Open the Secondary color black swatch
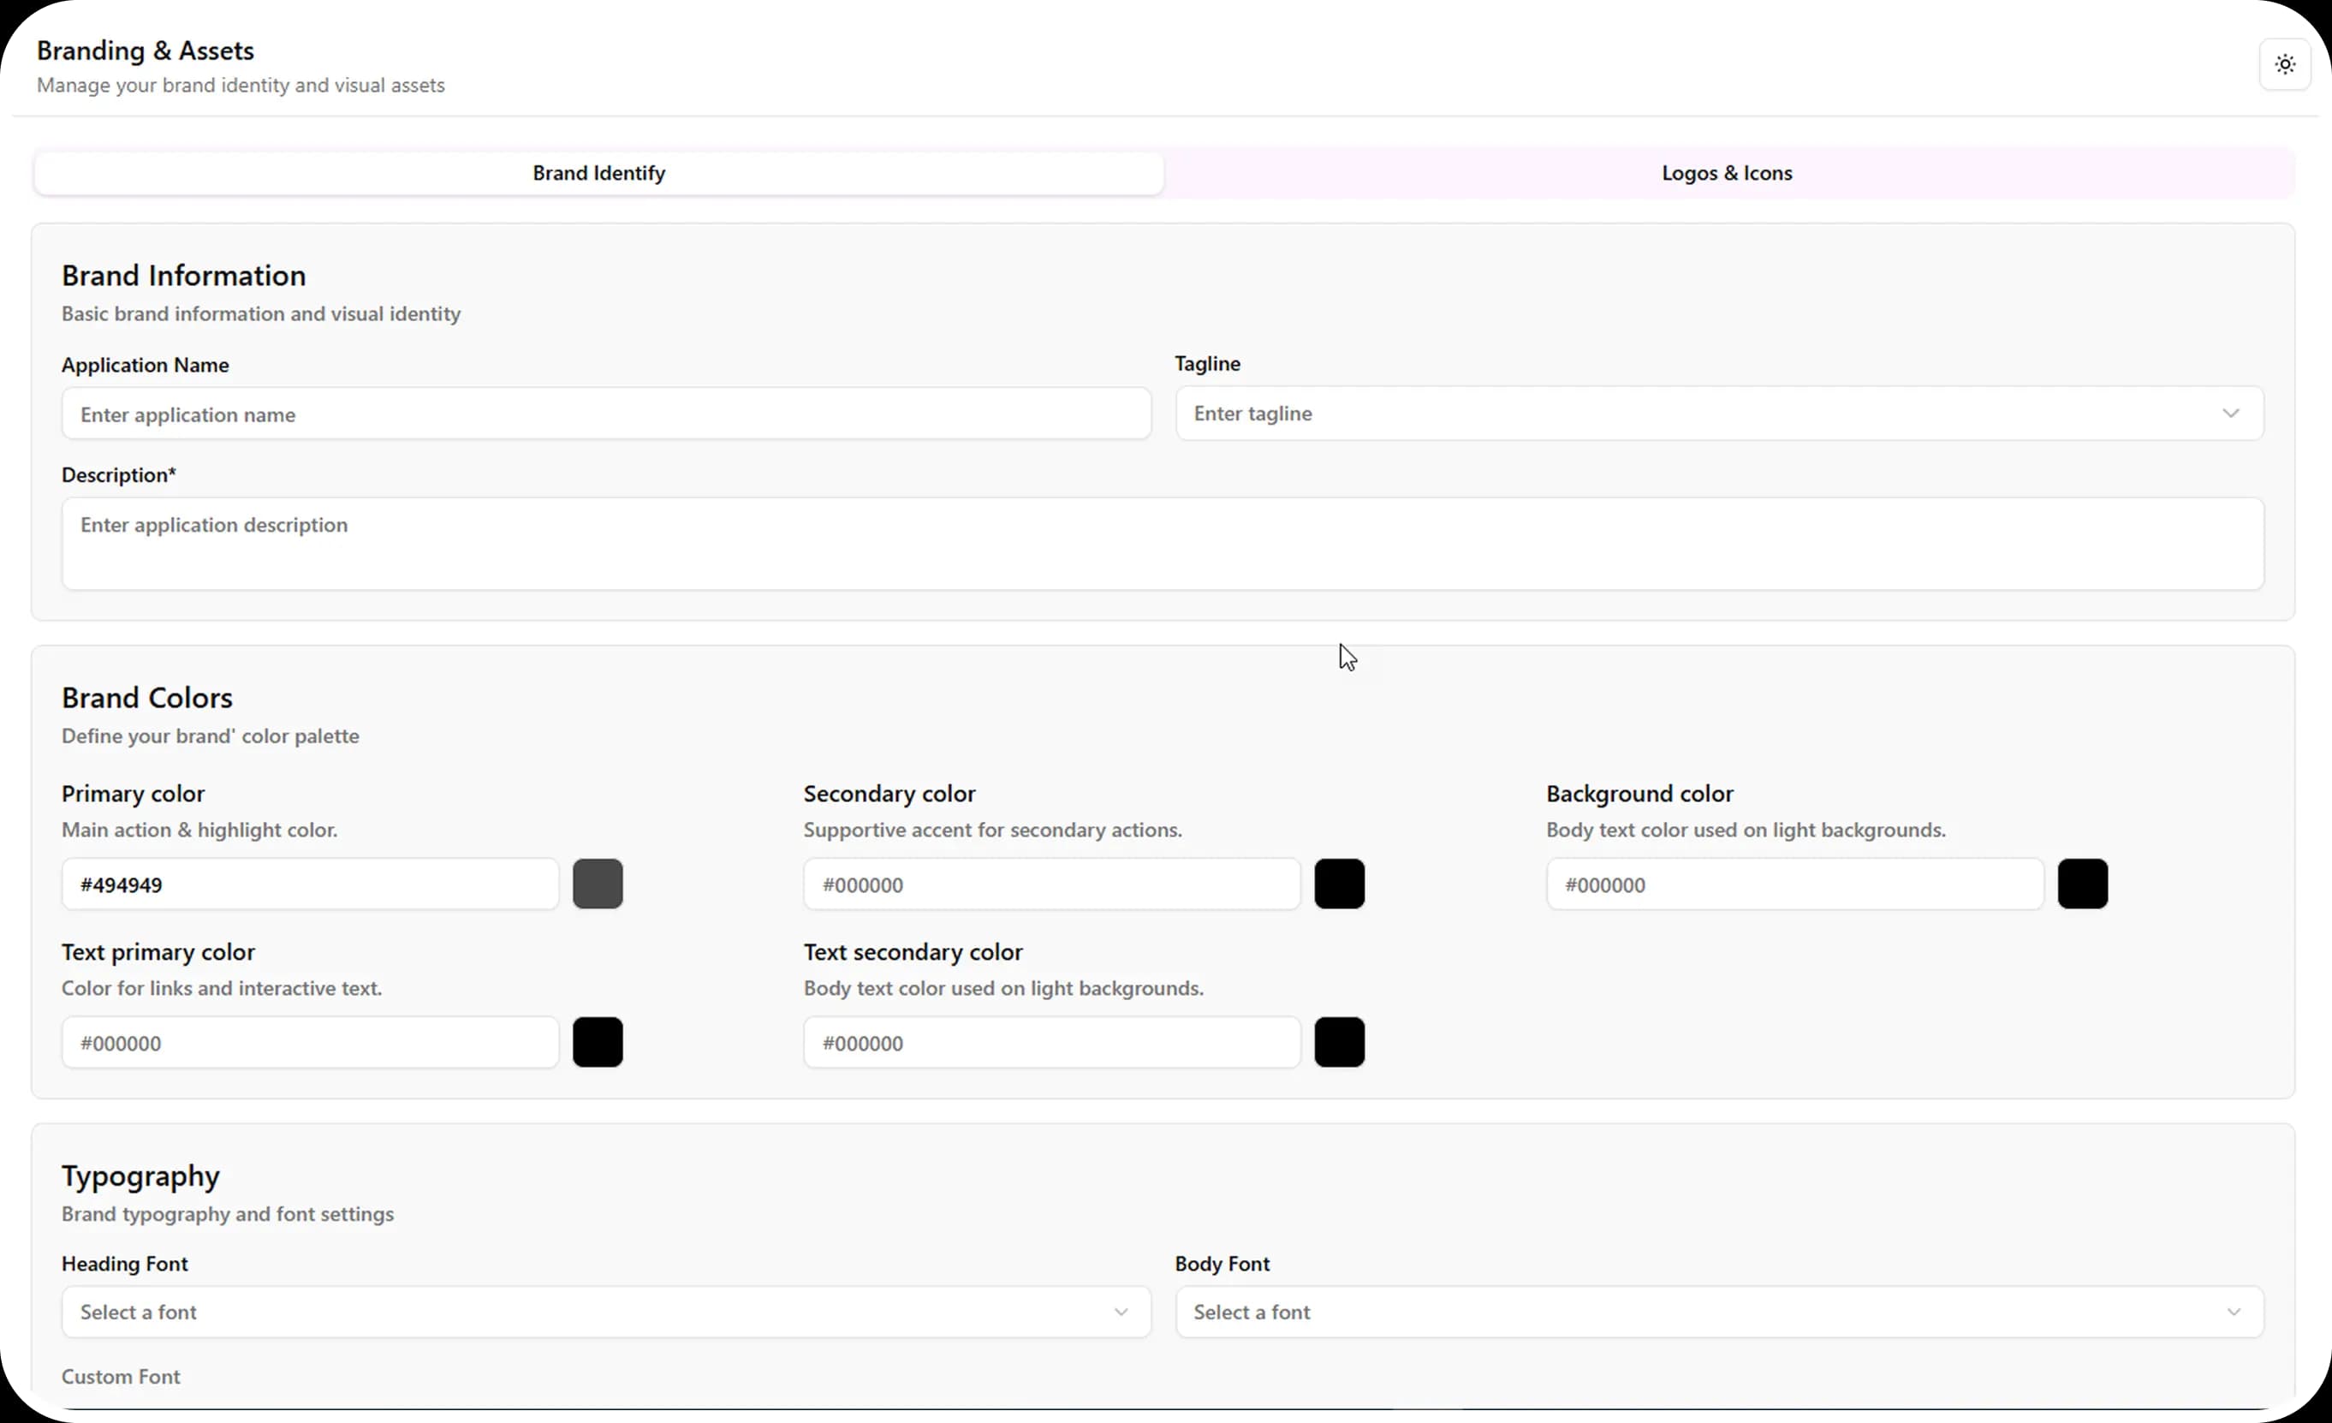The image size is (2332, 1423). point(1339,884)
